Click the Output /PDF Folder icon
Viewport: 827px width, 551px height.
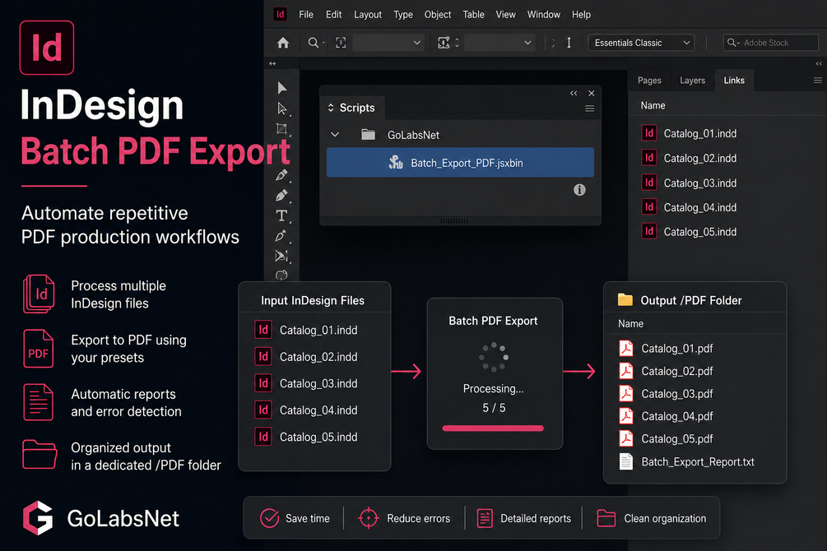point(625,299)
